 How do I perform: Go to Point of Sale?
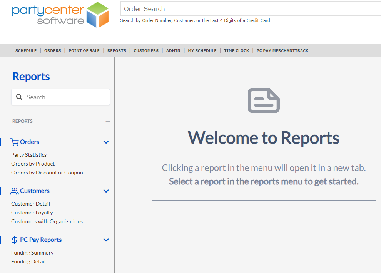(84, 50)
